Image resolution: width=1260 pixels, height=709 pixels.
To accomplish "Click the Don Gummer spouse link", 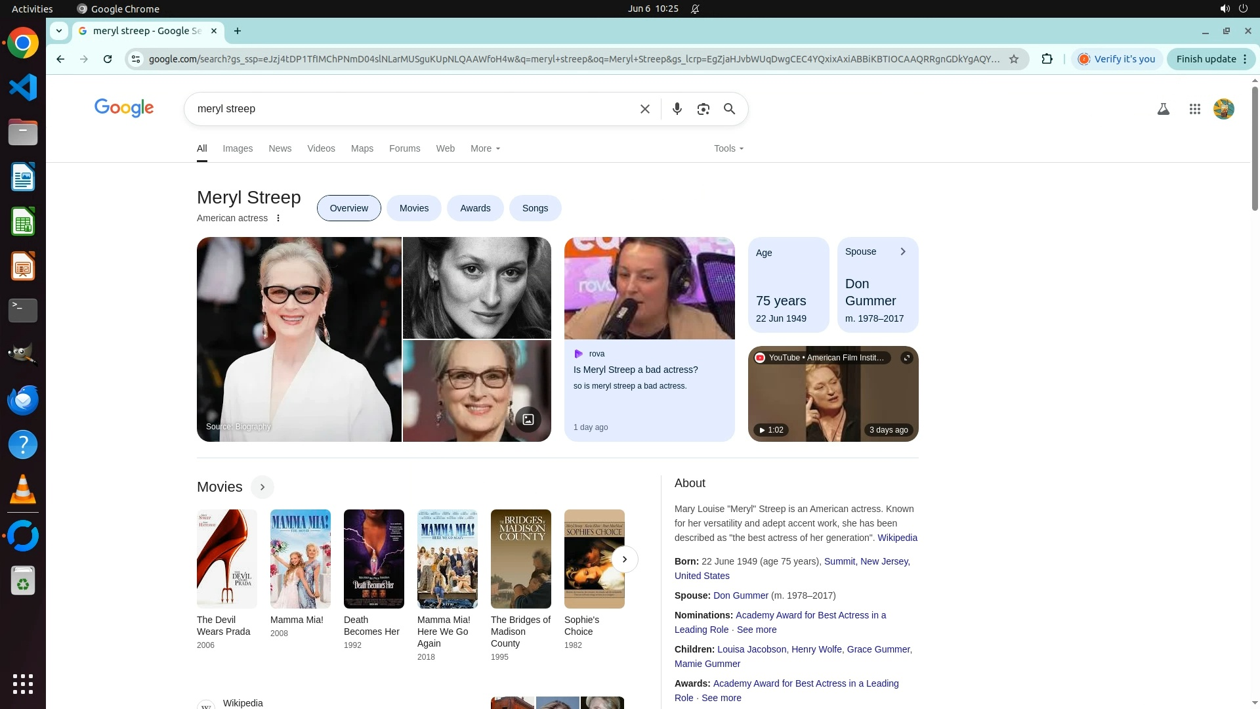I will [740, 595].
